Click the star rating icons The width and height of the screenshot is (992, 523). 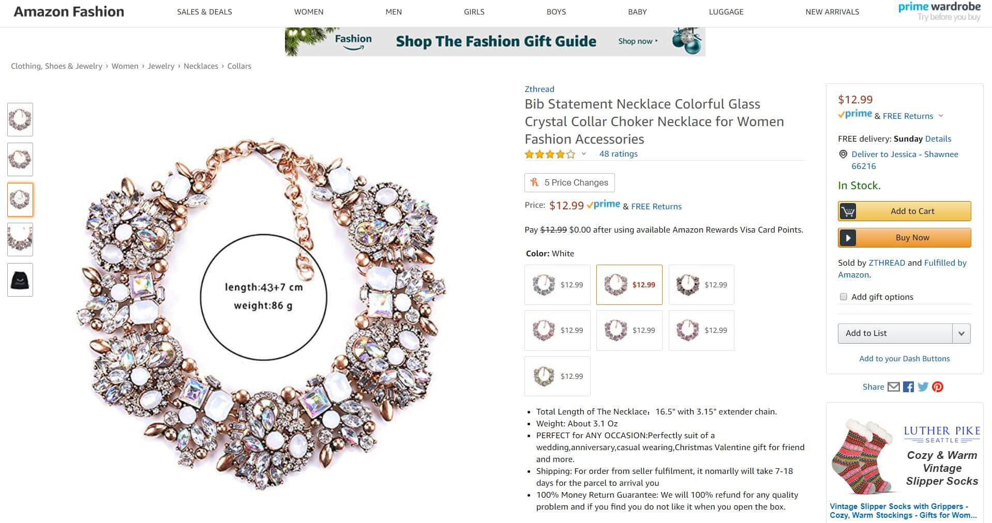[x=549, y=154]
